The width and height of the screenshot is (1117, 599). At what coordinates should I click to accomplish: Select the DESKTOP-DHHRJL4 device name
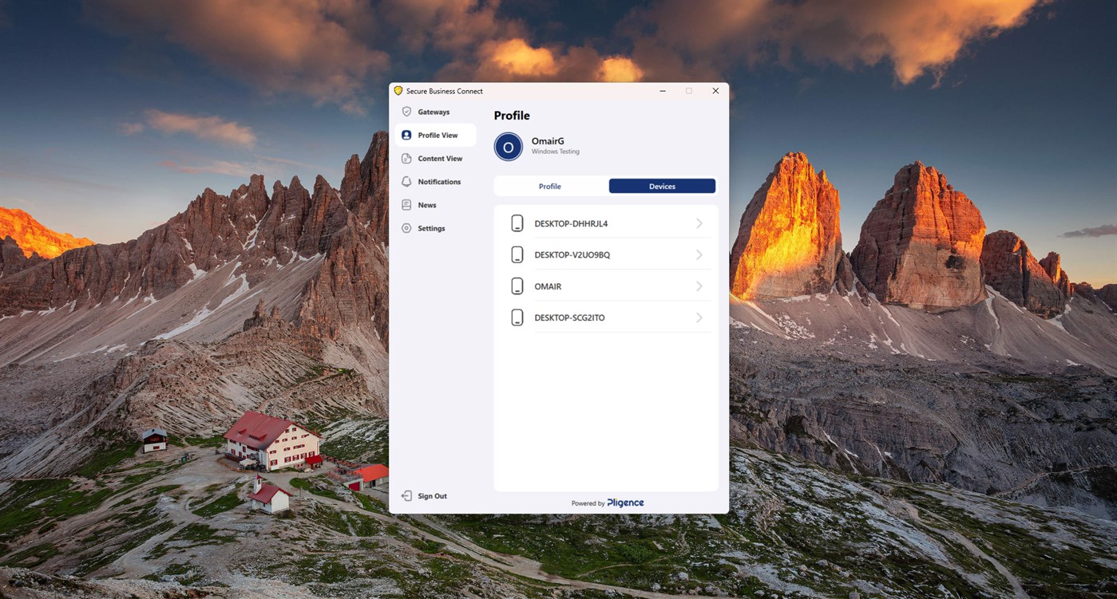pyautogui.click(x=571, y=224)
